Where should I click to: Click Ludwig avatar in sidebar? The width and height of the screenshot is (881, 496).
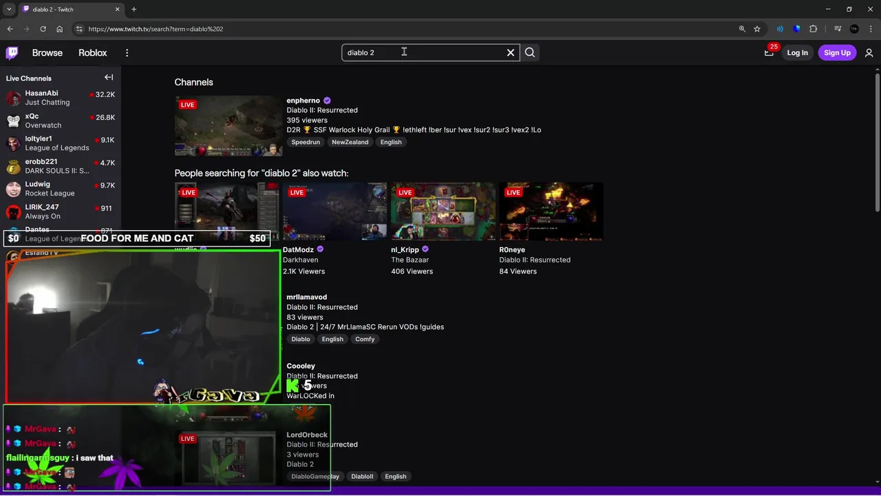pyautogui.click(x=13, y=189)
